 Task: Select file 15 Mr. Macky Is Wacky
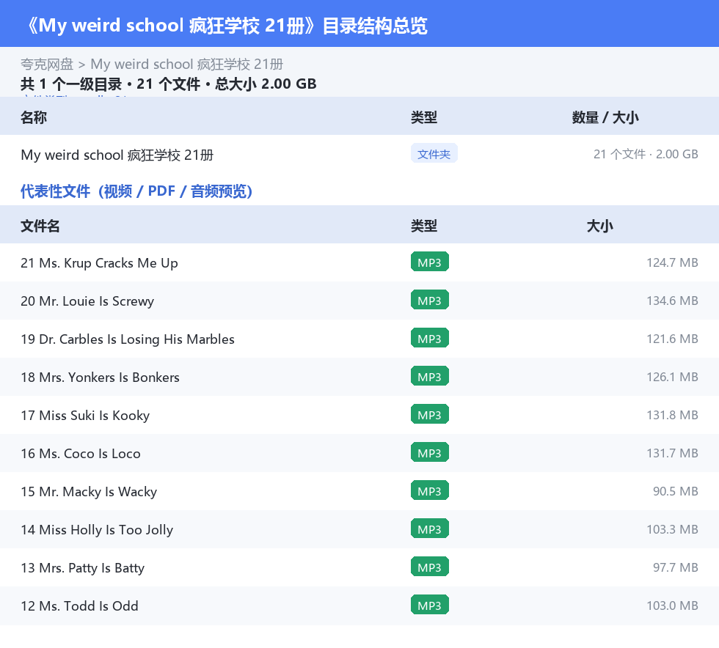click(x=359, y=491)
